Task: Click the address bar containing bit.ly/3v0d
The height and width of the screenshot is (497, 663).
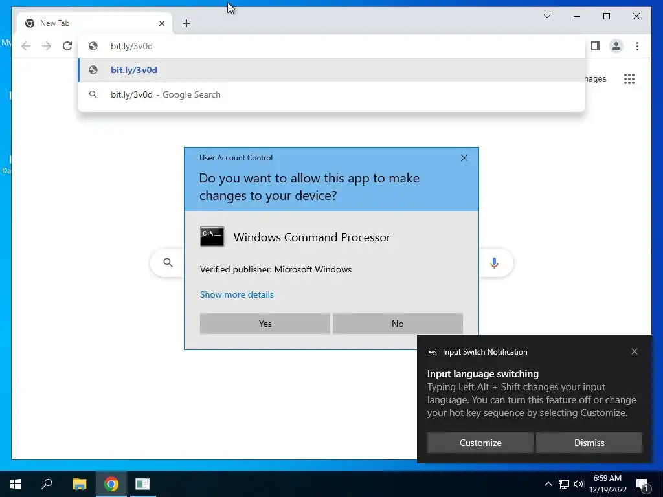Action: [331, 46]
